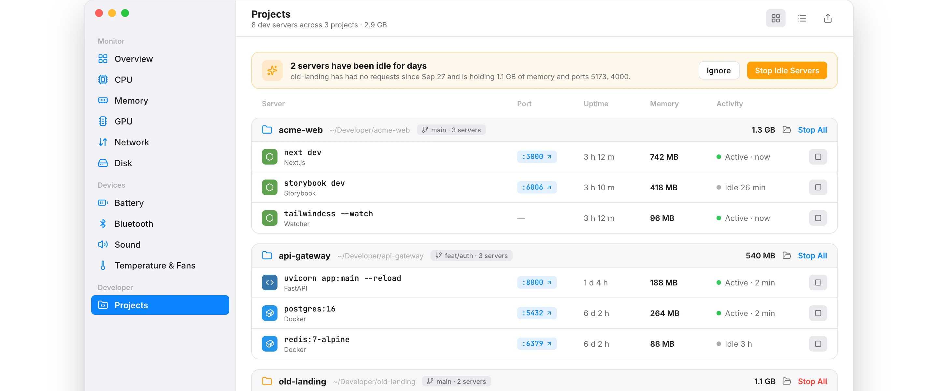The width and height of the screenshot is (938, 391).
Task: Stop the storybook dev server
Action: 817,187
